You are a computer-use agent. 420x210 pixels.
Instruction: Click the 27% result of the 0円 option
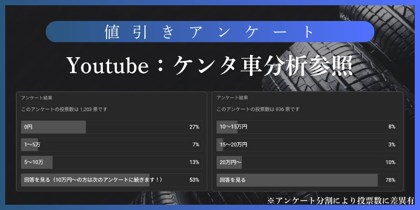[194, 127]
